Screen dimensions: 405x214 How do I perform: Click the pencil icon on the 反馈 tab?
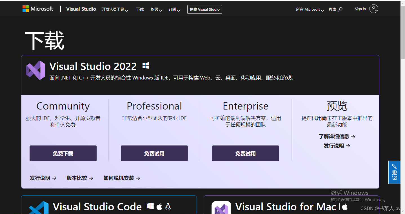pyautogui.click(x=394, y=166)
